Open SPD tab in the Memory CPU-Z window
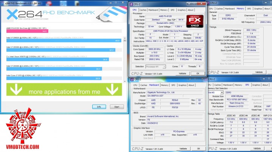272x152 pixels. [249, 9]
